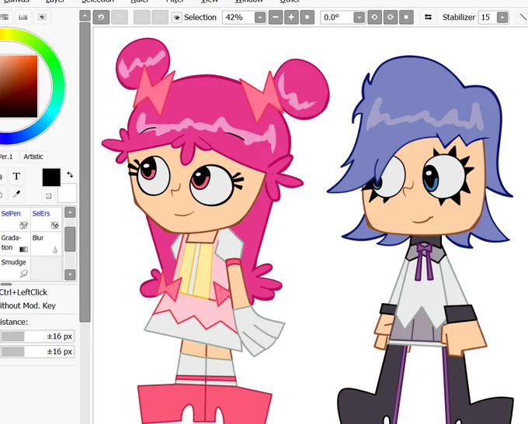Viewport: 528px width, 424px height.
Task: Open the Window menu
Action: (x=248, y=2)
